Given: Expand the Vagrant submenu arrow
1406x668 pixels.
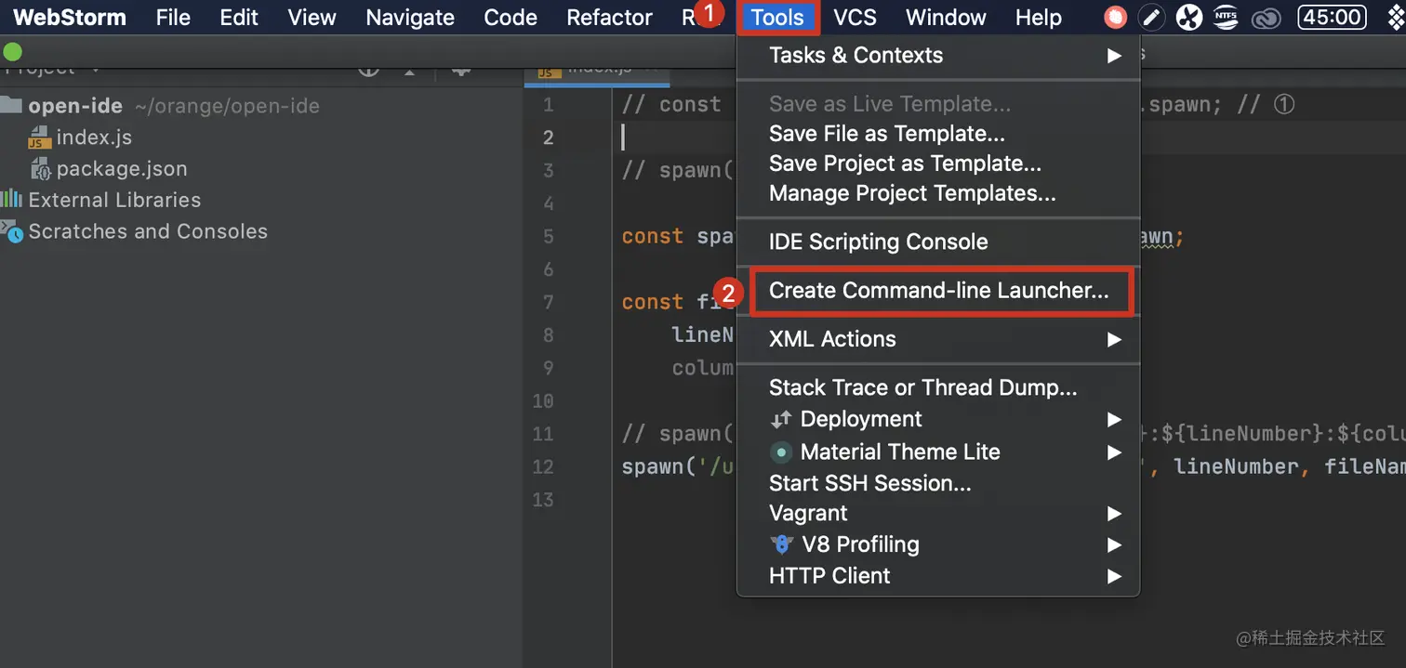Looking at the screenshot, I should [1114, 514].
